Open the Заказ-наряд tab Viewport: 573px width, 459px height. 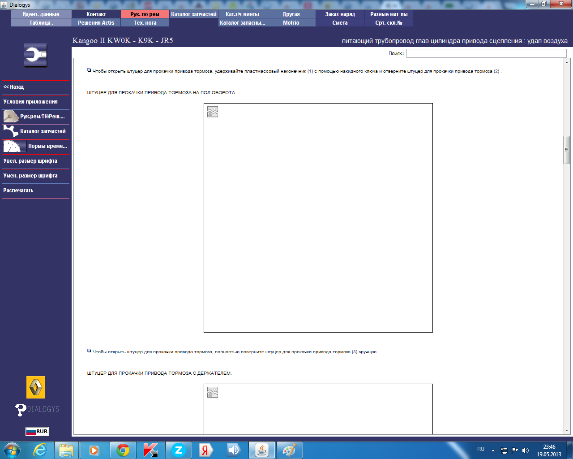coord(340,14)
